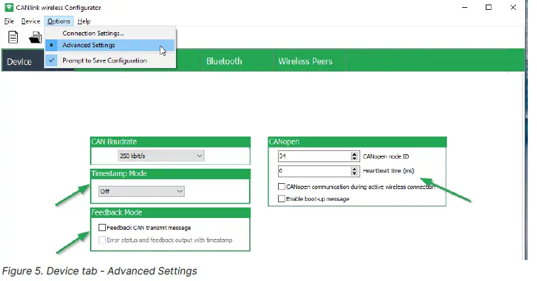The image size is (537, 281).
Task: Expand the Timestamp Mode dropdown
Action: [141, 191]
